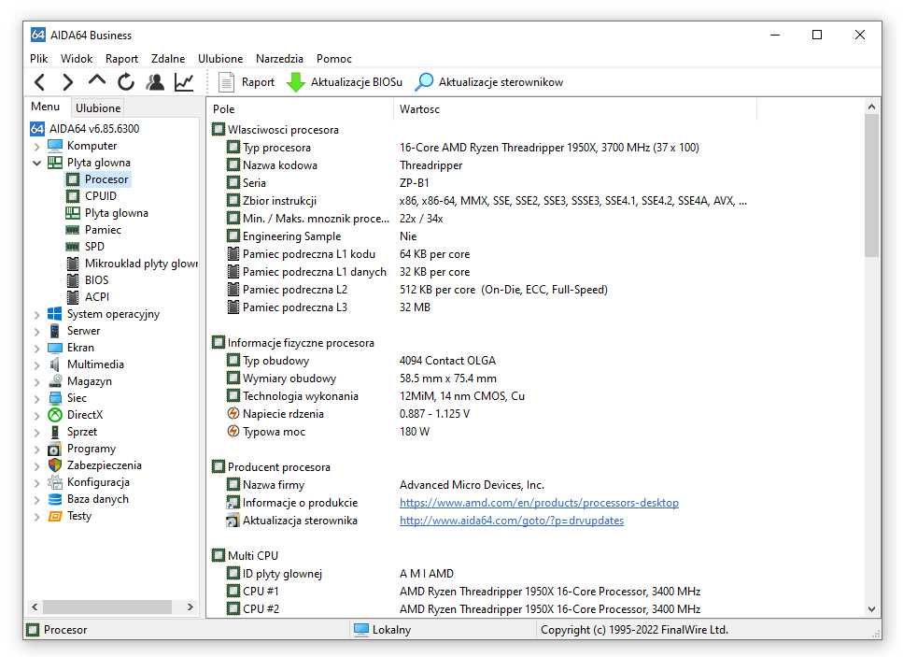Image resolution: width=903 pixels, height=657 pixels.
Task: Click the CPUID chip icon in tree
Action: coord(73,196)
